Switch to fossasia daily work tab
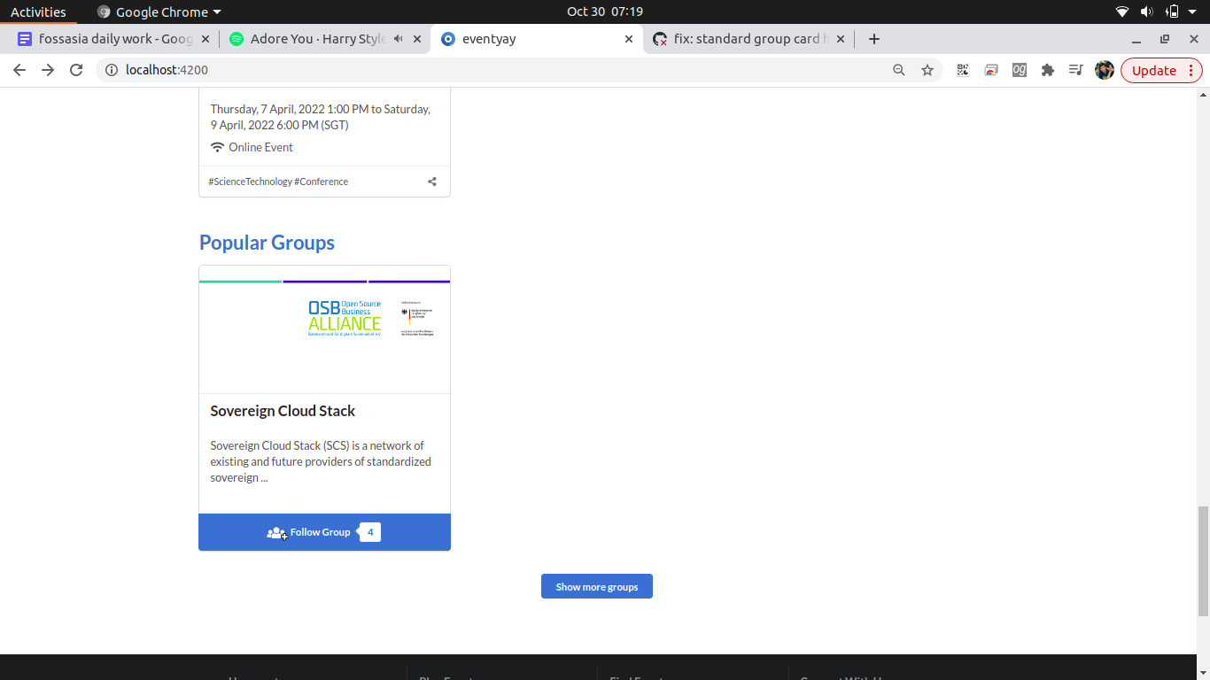Viewport: 1210px width, 680px height. [x=115, y=39]
